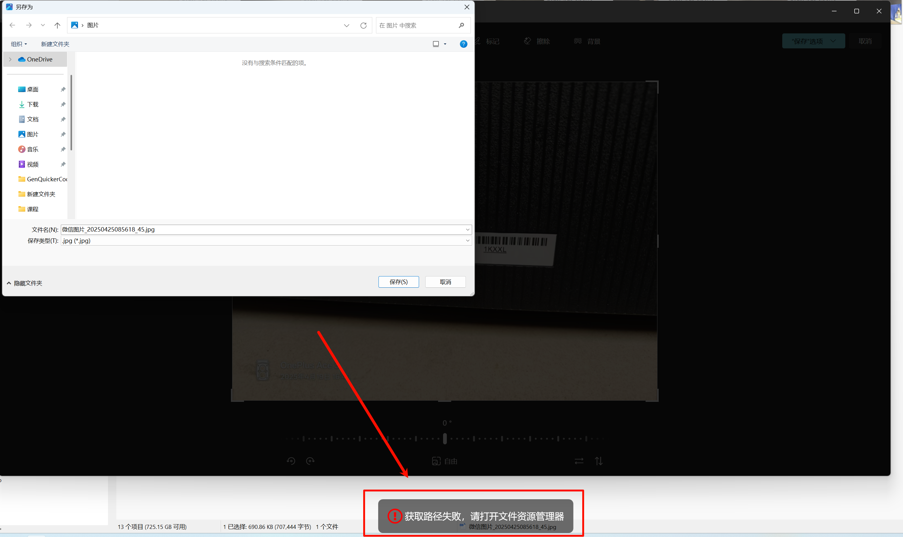Unpin 视频 using its pin icon

coord(63,164)
